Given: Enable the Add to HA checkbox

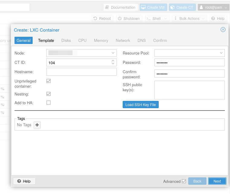Looking at the screenshot, I should click(x=48, y=103).
